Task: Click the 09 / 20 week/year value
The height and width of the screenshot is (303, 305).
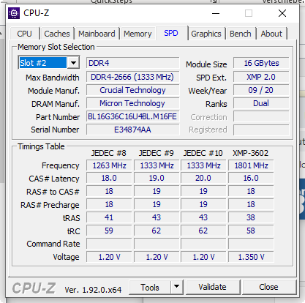Action: (x=261, y=90)
